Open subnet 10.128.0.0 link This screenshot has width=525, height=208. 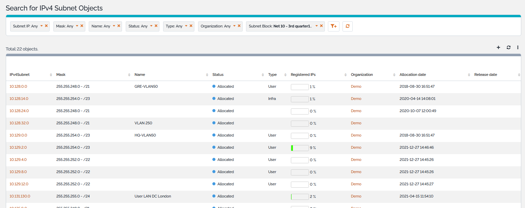tap(18, 86)
